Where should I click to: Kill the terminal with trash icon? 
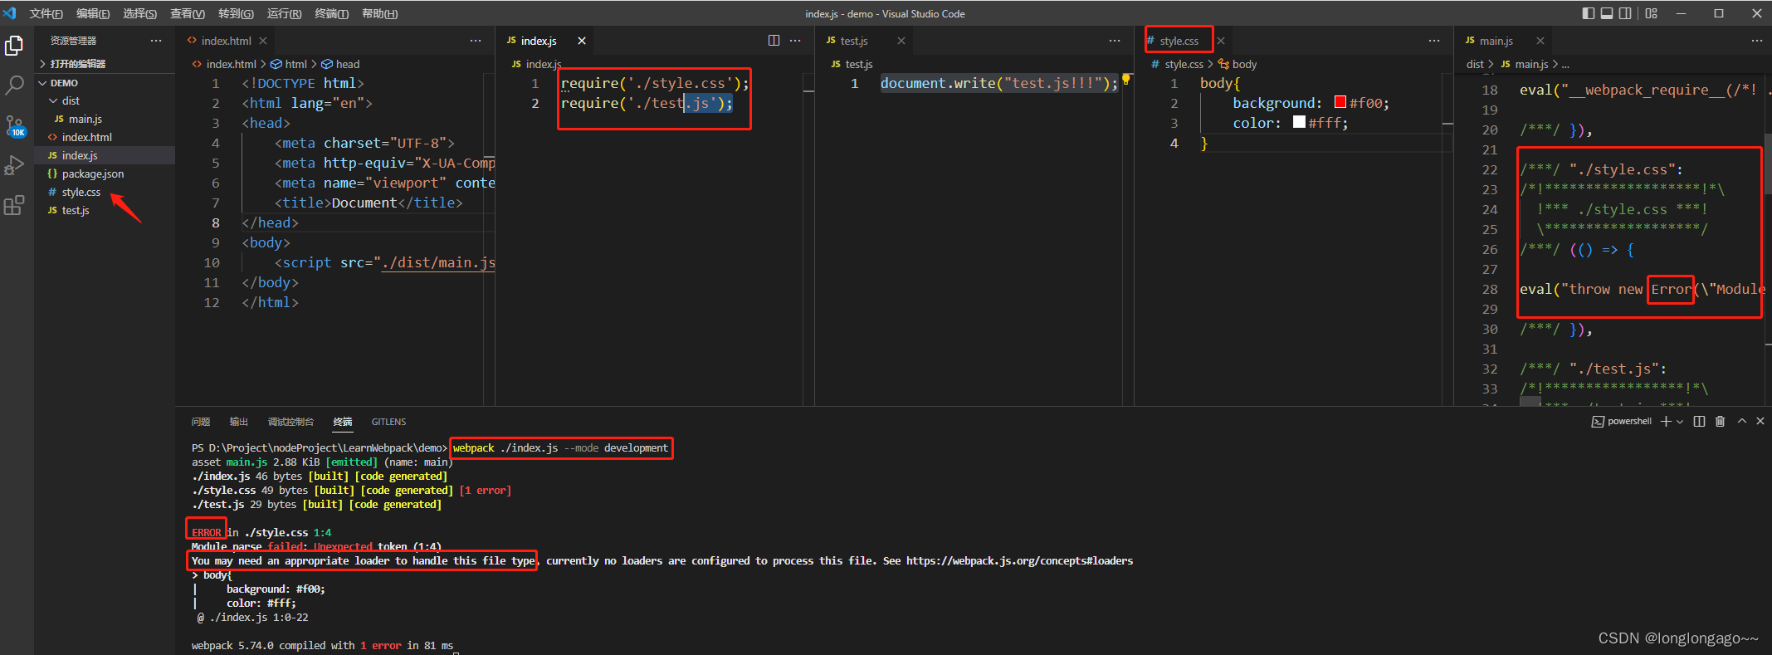pyautogui.click(x=1720, y=422)
